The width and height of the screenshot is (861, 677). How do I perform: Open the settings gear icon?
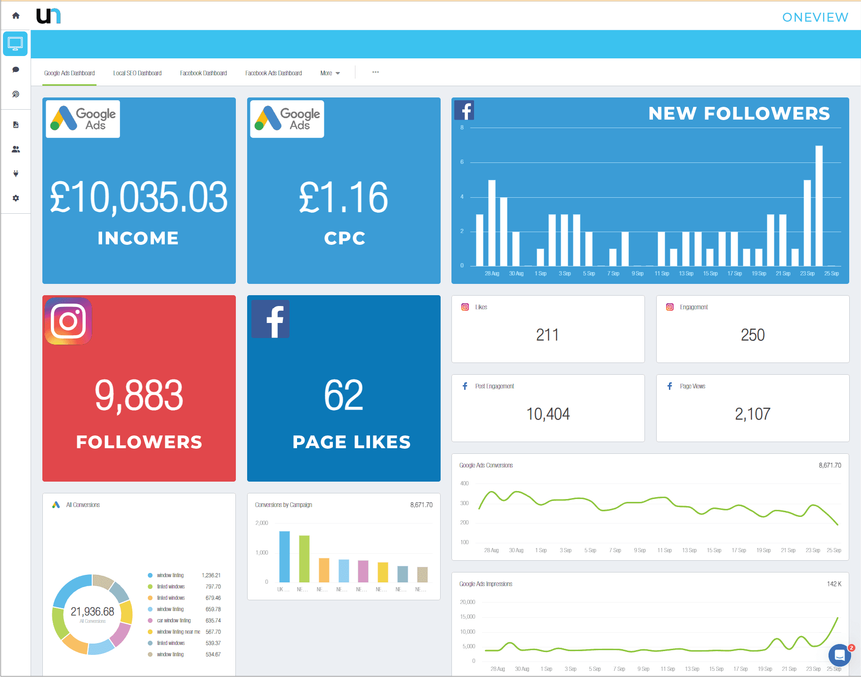tap(16, 198)
